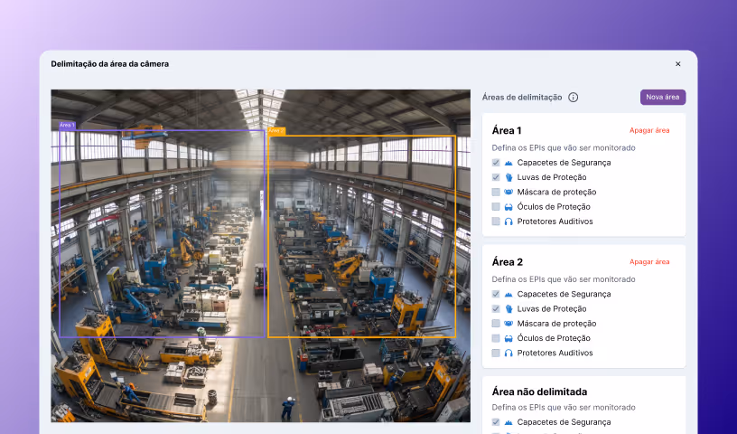737x434 pixels.
Task: Click the info icon beside Áreas de delimitação
Action: pyautogui.click(x=573, y=98)
